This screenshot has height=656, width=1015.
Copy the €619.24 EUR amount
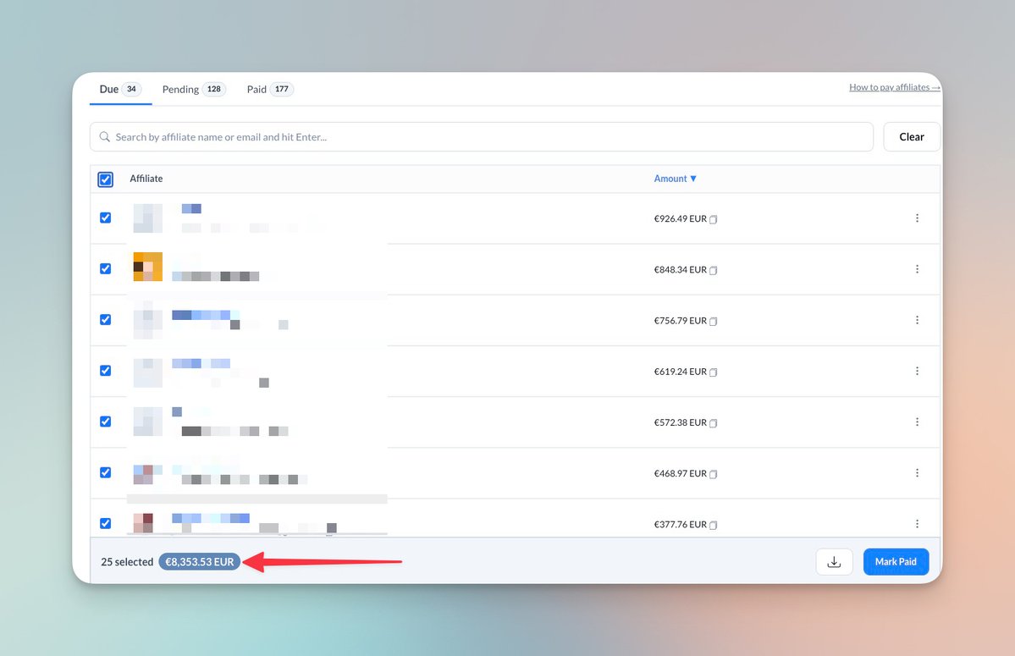pos(713,372)
